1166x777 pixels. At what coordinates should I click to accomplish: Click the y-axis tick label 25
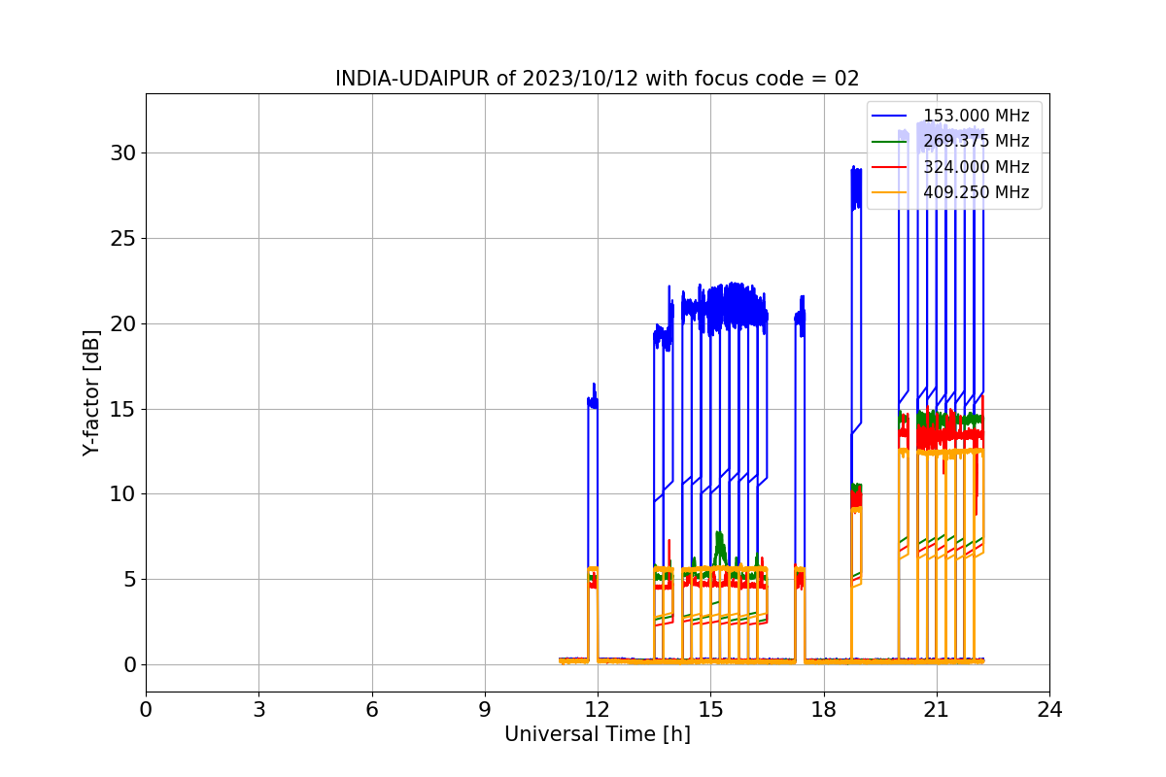(122, 238)
